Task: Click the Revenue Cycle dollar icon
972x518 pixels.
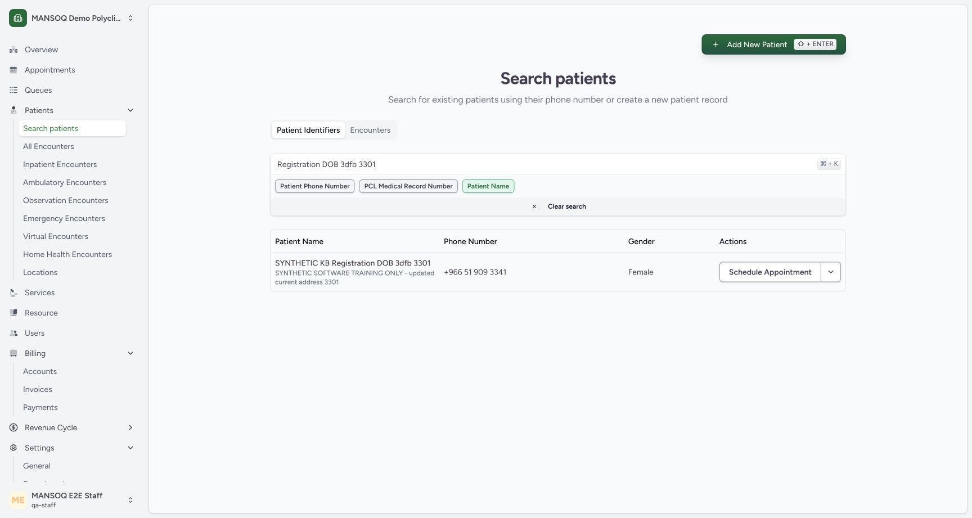Action: click(x=13, y=427)
